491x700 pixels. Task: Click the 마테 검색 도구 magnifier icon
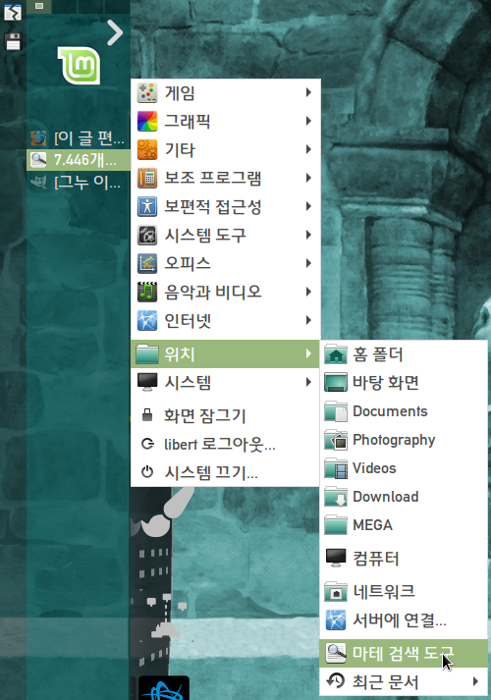pos(336,654)
